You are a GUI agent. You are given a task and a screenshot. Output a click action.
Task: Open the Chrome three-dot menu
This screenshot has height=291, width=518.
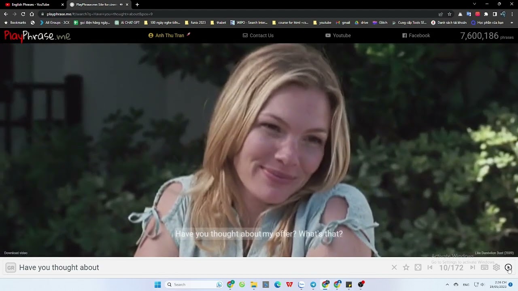click(x=512, y=14)
